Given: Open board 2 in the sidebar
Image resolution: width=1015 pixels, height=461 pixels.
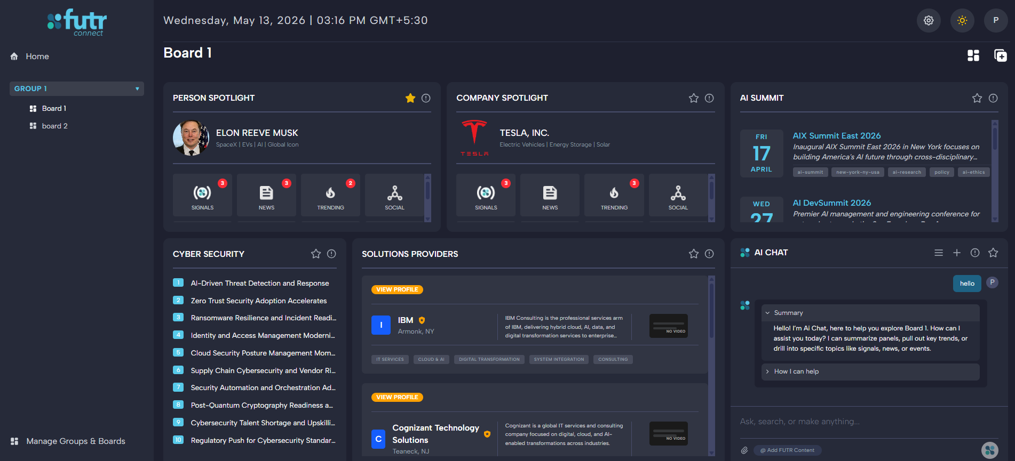Looking at the screenshot, I should click(49, 126).
